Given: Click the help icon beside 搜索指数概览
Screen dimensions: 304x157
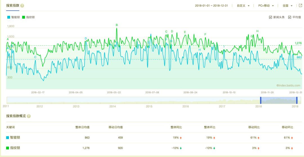Looking at the screenshot, I should (x=29, y=116).
